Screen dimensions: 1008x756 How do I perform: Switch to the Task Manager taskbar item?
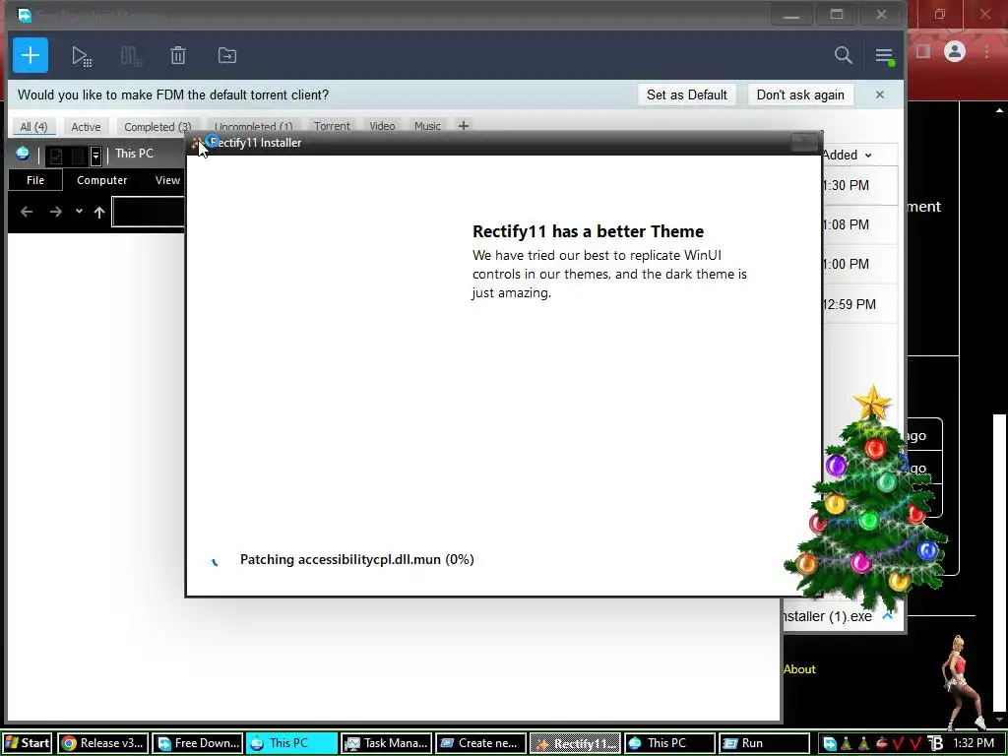tap(386, 743)
